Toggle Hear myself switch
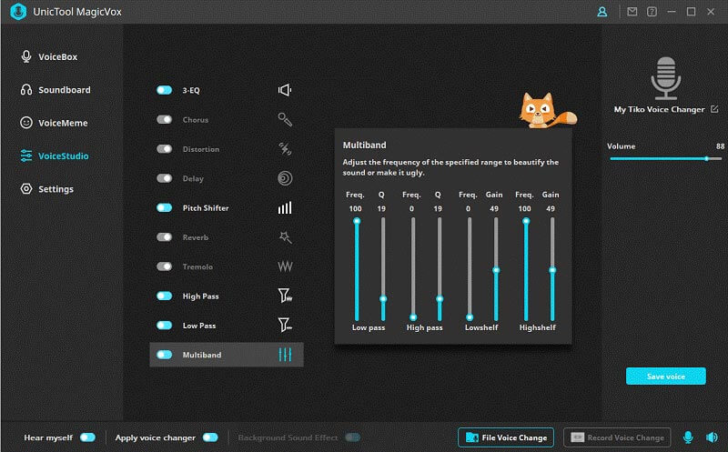 [x=87, y=437]
